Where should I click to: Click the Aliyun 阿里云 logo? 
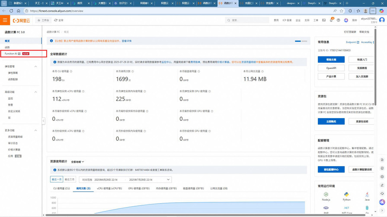click(21, 20)
